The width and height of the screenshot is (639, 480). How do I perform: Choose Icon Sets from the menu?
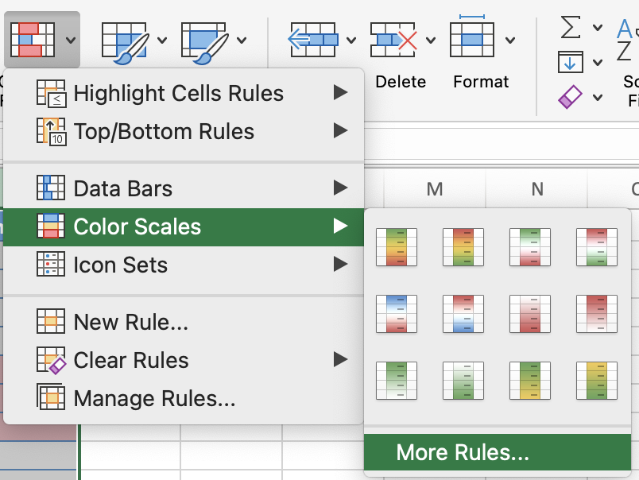coord(120,265)
